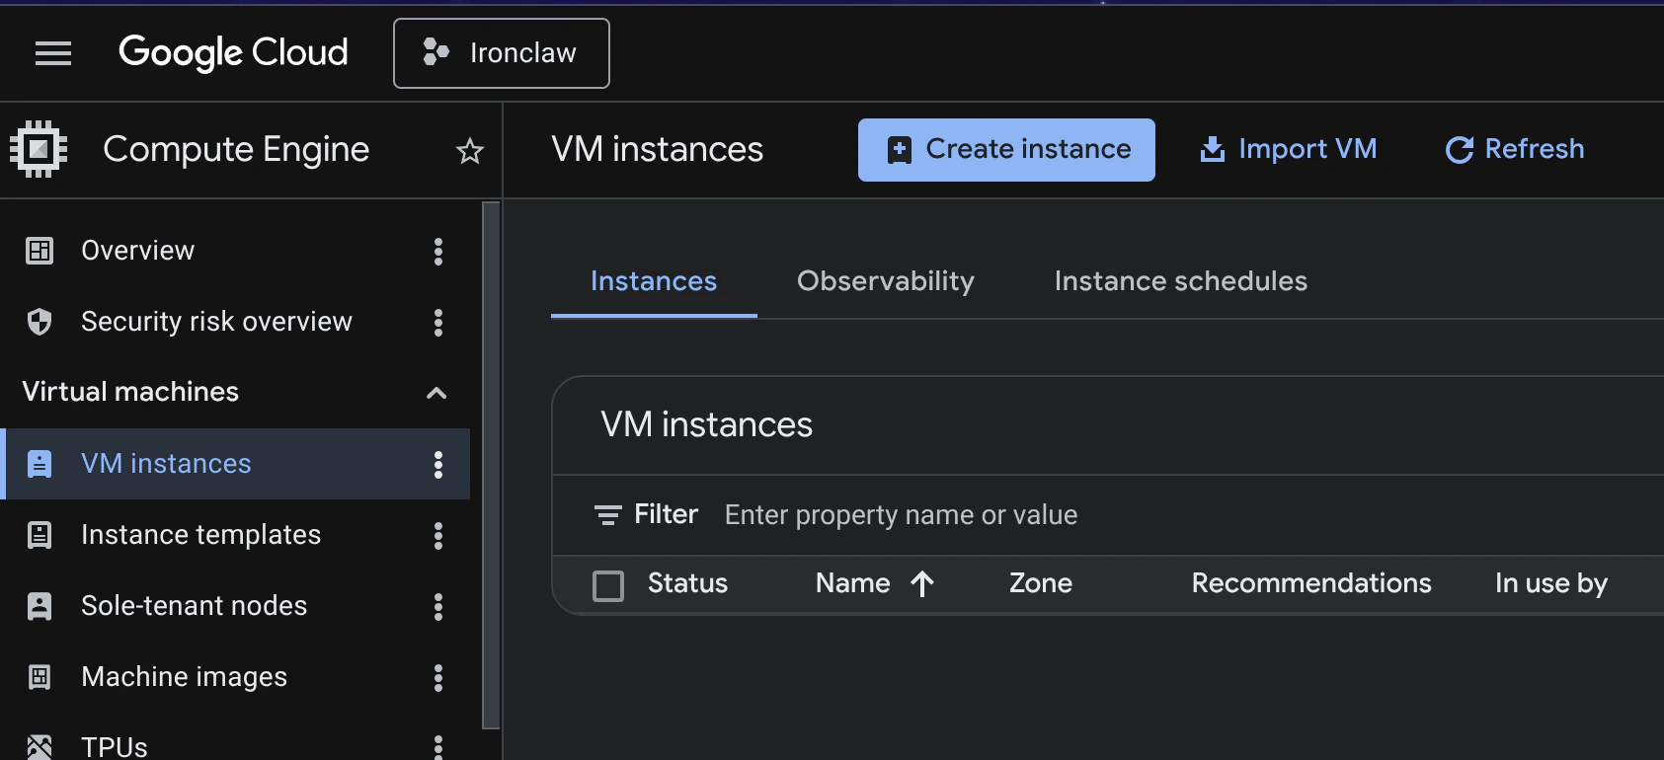Open more options for Security risk overview
Image resolution: width=1664 pixels, height=760 pixels.
pyautogui.click(x=438, y=323)
